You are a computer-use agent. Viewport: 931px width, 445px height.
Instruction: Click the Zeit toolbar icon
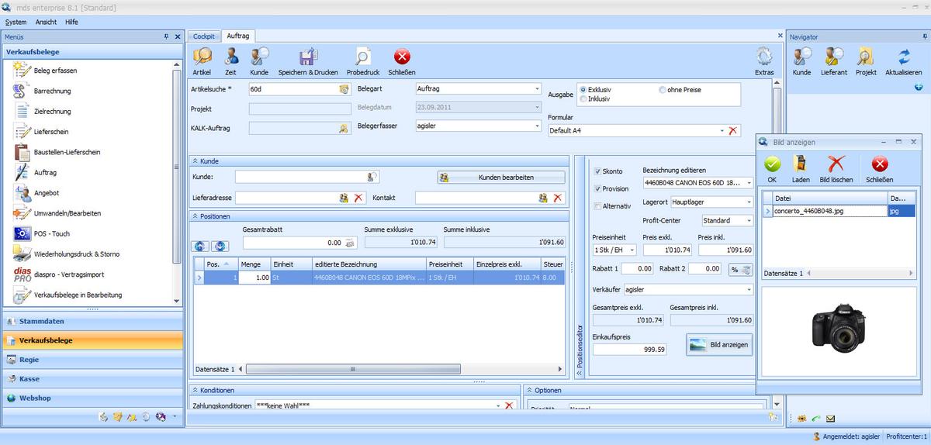[x=231, y=57]
